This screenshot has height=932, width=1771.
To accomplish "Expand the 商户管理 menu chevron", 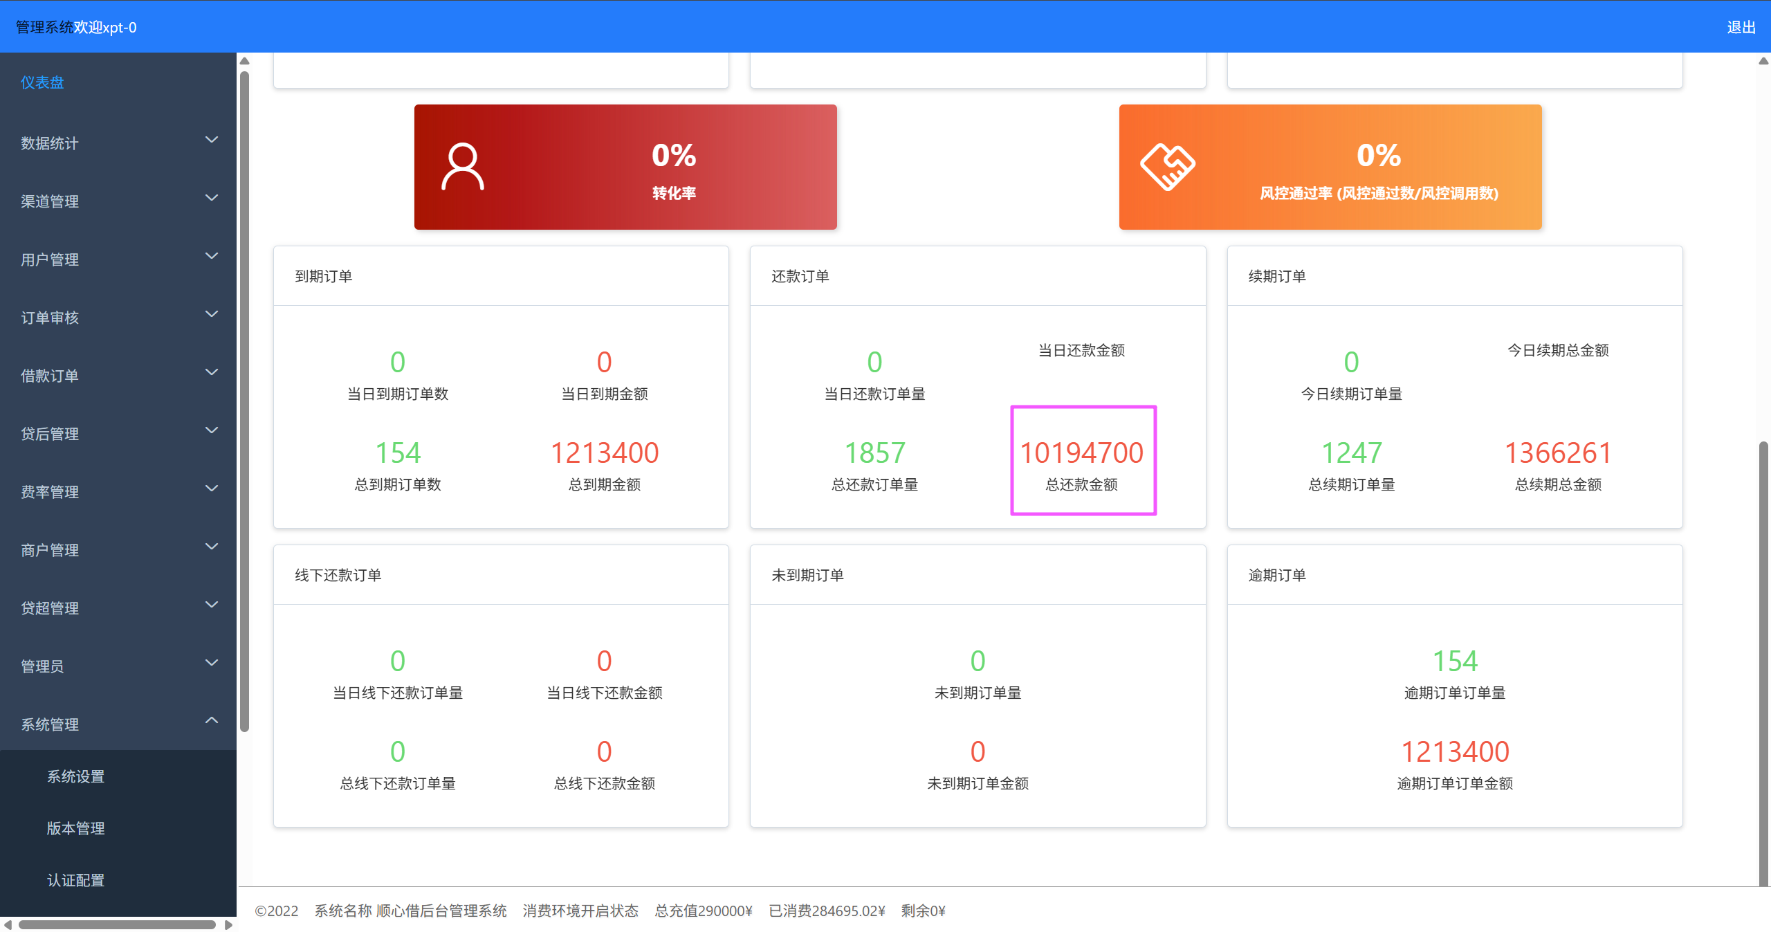I will click(212, 547).
